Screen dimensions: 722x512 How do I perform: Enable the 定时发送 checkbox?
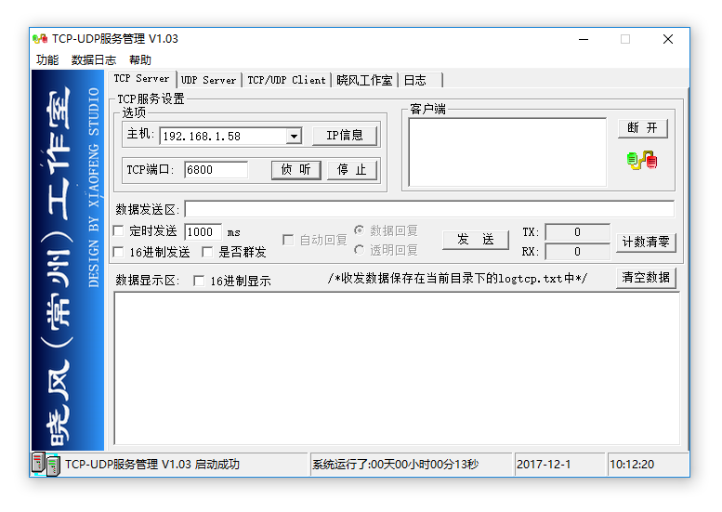119,230
